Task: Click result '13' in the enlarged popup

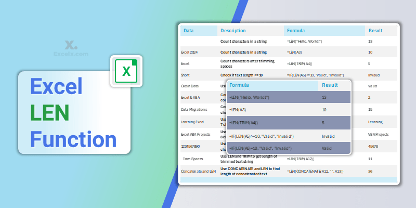Action: [x=324, y=97]
